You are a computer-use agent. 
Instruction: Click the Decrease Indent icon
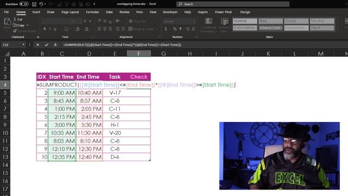coord(117,29)
